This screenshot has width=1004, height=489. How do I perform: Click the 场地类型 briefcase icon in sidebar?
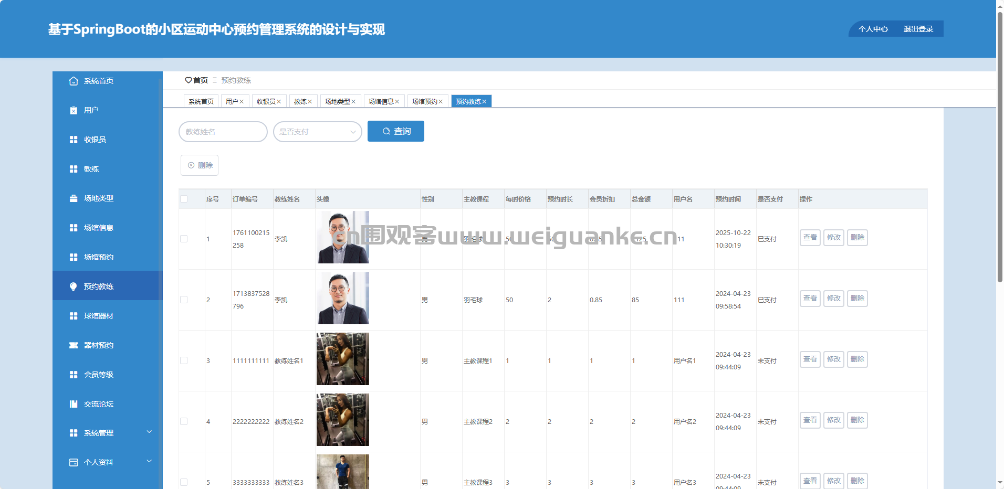tap(74, 198)
